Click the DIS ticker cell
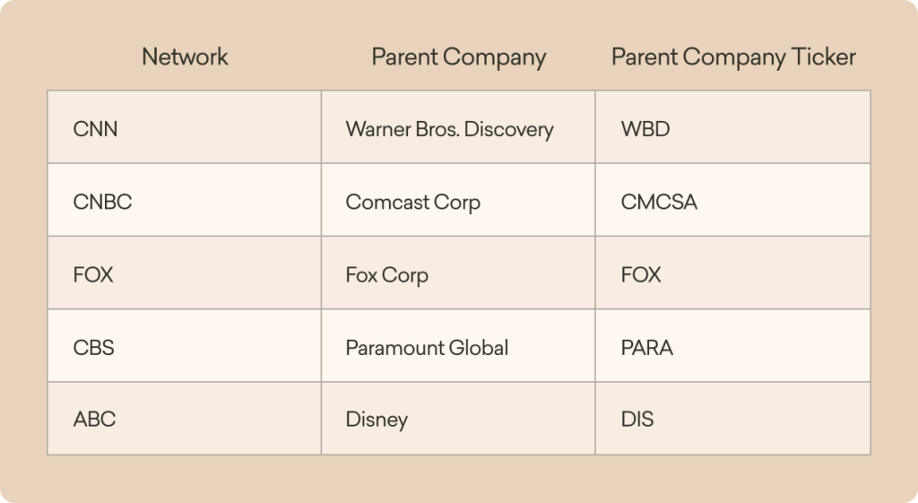This screenshot has width=918, height=503. pos(733,419)
